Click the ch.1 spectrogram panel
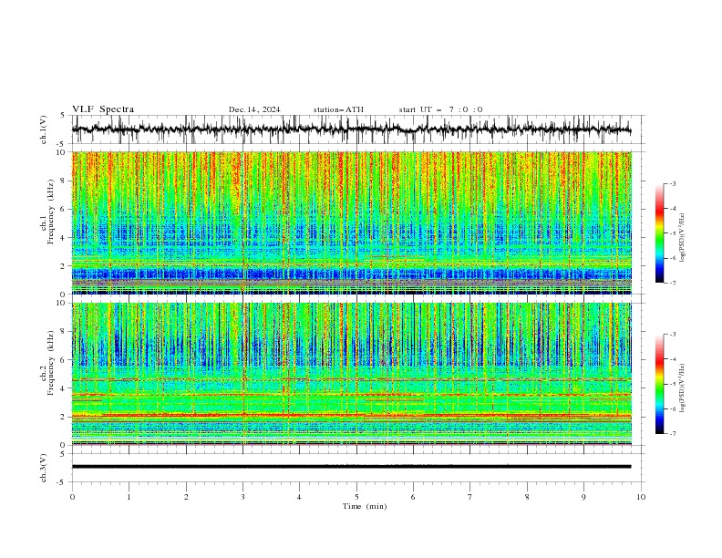 352,222
